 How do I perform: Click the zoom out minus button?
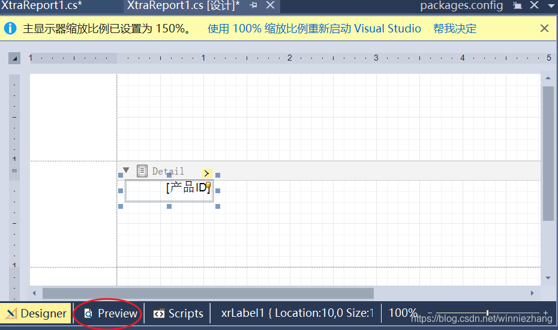click(430, 313)
